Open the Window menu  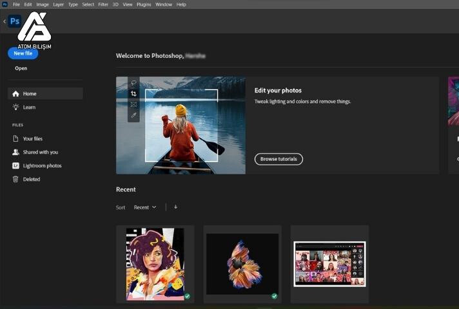click(x=164, y=5)
